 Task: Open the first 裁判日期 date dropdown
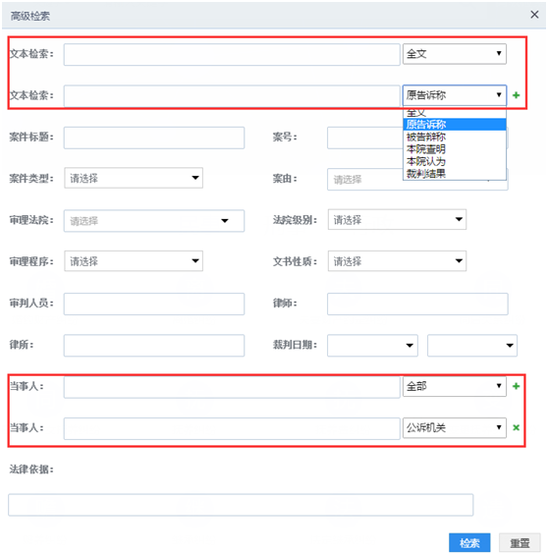372,345
